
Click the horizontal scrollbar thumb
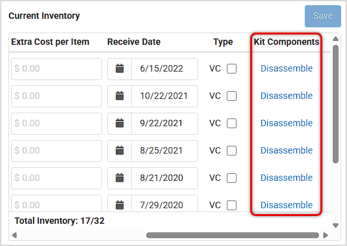pyautogui.click(x=233, y=235)
